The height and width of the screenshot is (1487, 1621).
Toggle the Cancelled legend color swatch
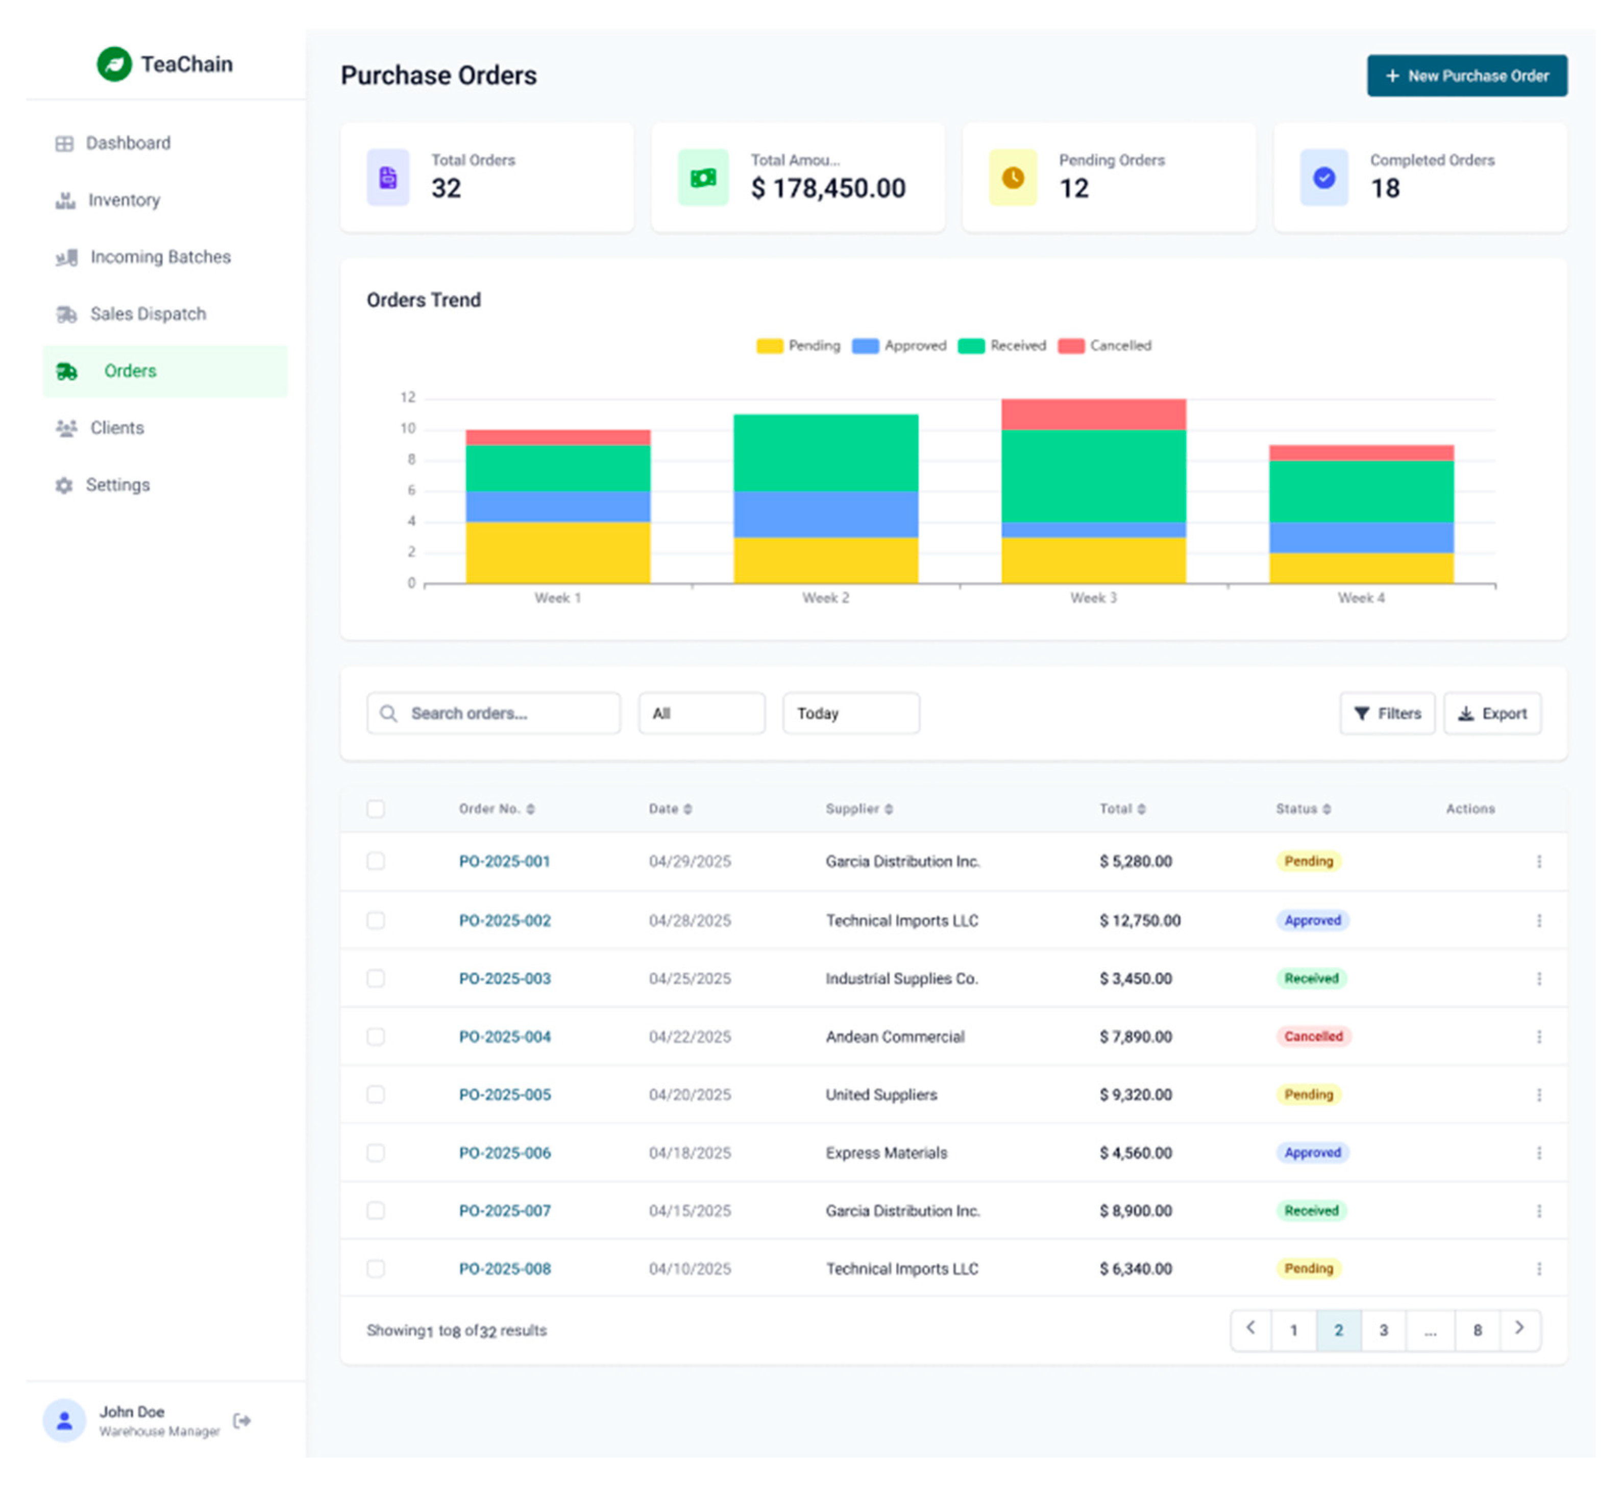click(1071, 346)
